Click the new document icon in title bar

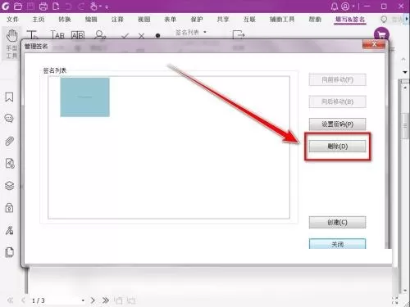(x=56, y=6)
